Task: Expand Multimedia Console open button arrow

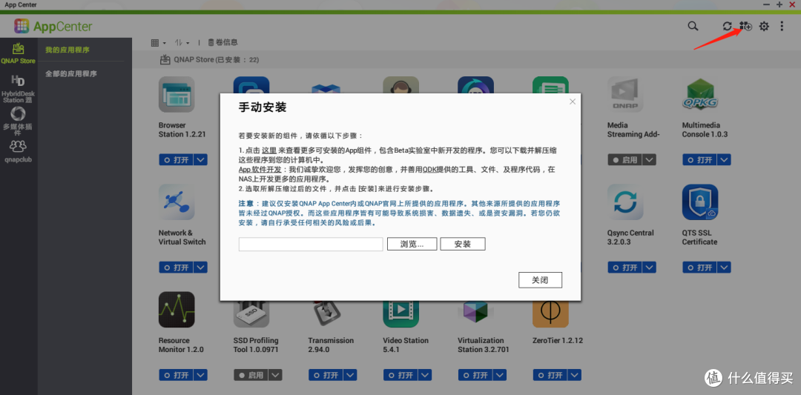Action: tap(724, 160)
